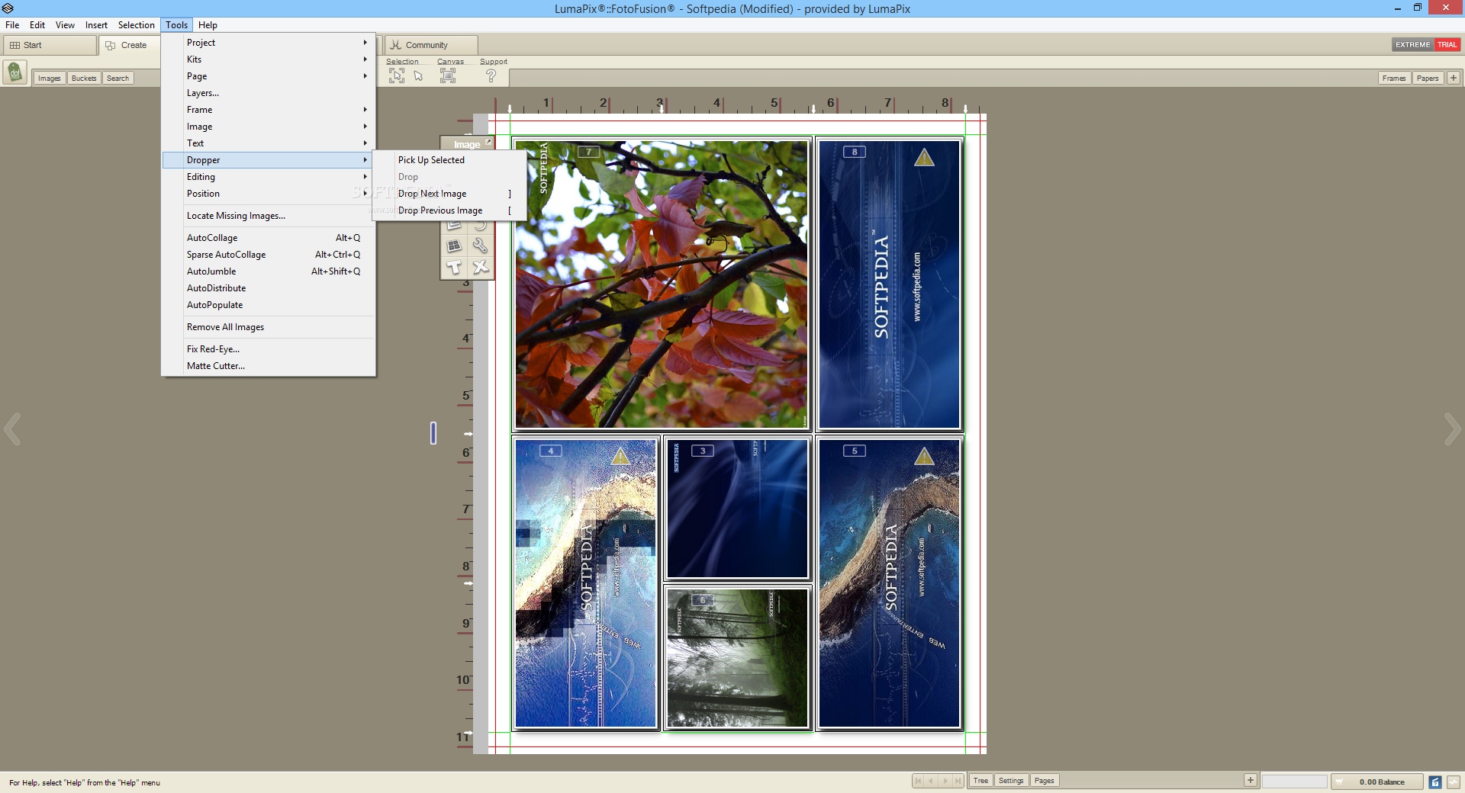Open Matte Cutter... menu entry

[x=269, y=366]
